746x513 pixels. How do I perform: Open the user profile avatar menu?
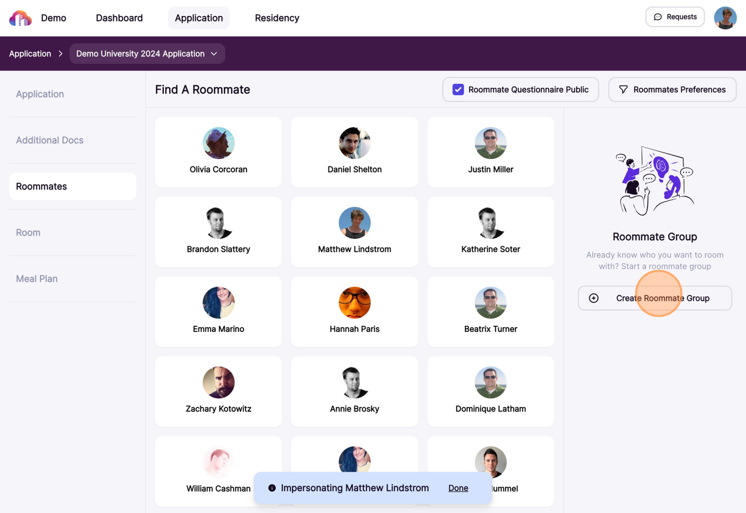(x=725, y=18)
